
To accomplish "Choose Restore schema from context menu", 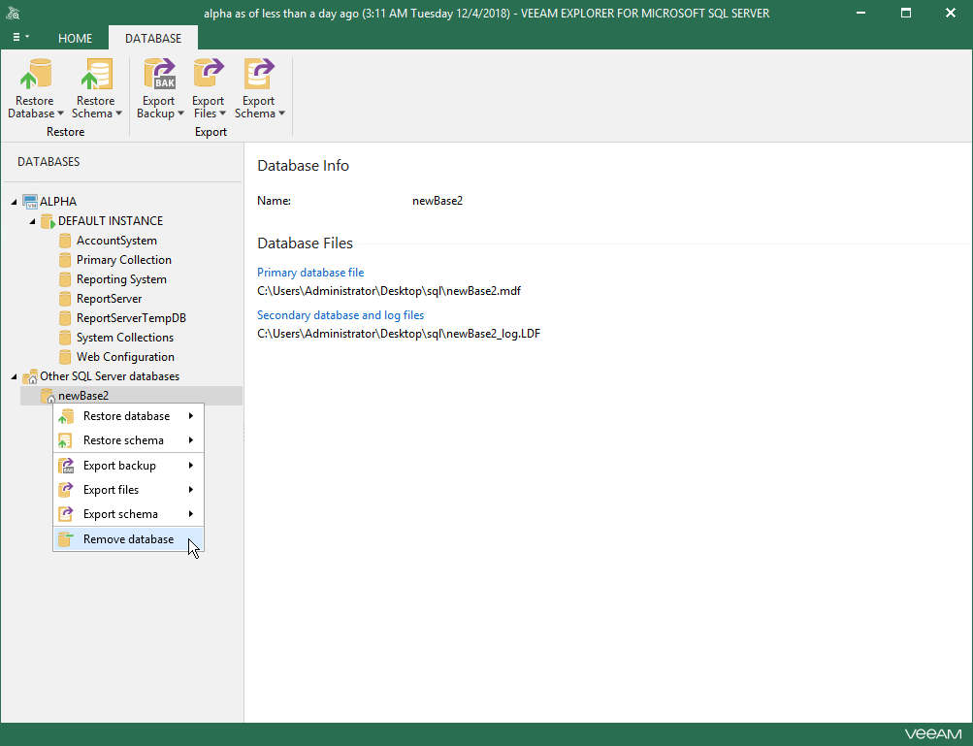I will [x=128, y=440].
